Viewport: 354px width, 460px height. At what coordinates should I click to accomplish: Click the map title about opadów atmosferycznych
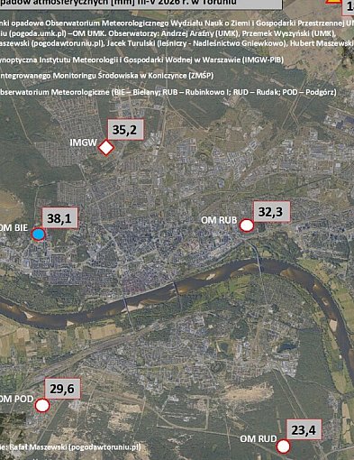(x=118, y=3)
